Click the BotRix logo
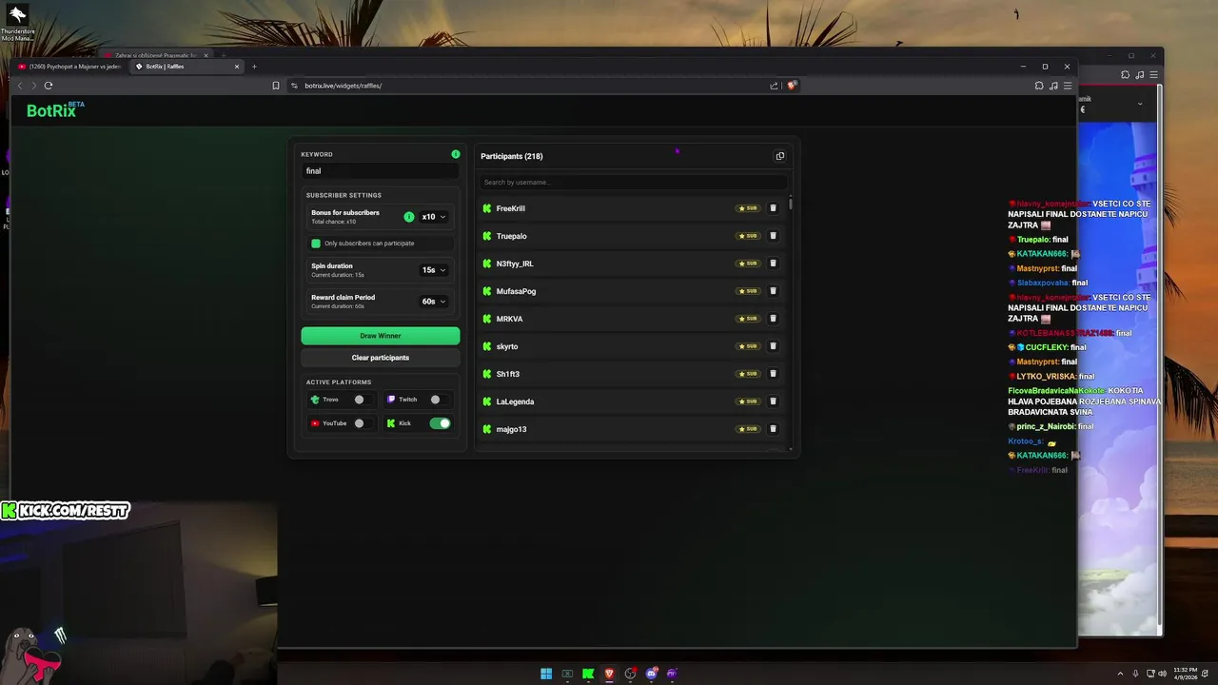1218x685 pixels. [x=54, y=110]
